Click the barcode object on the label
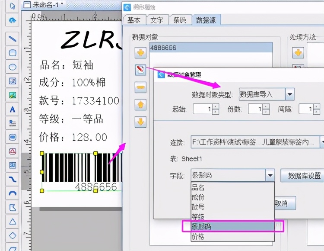 pos(82,171)
